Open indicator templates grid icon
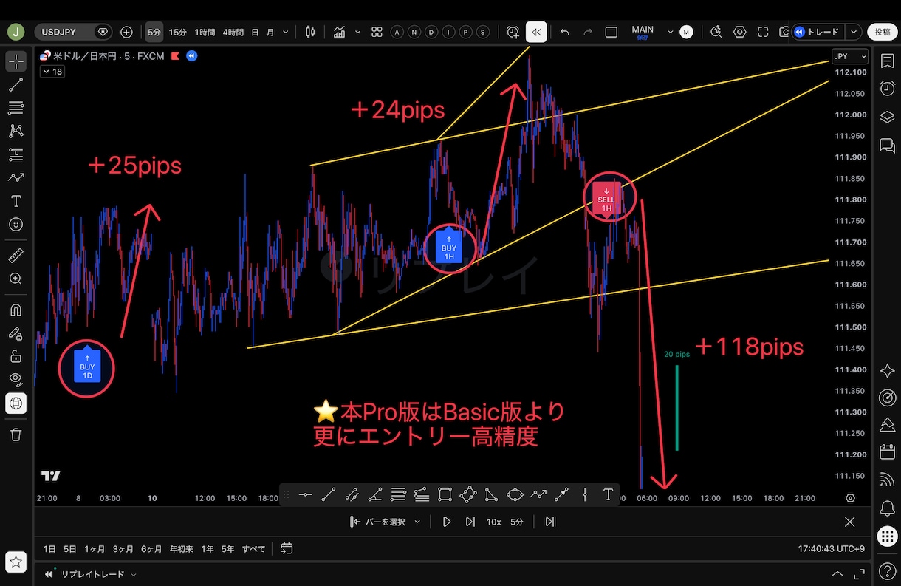 point(377,32)
